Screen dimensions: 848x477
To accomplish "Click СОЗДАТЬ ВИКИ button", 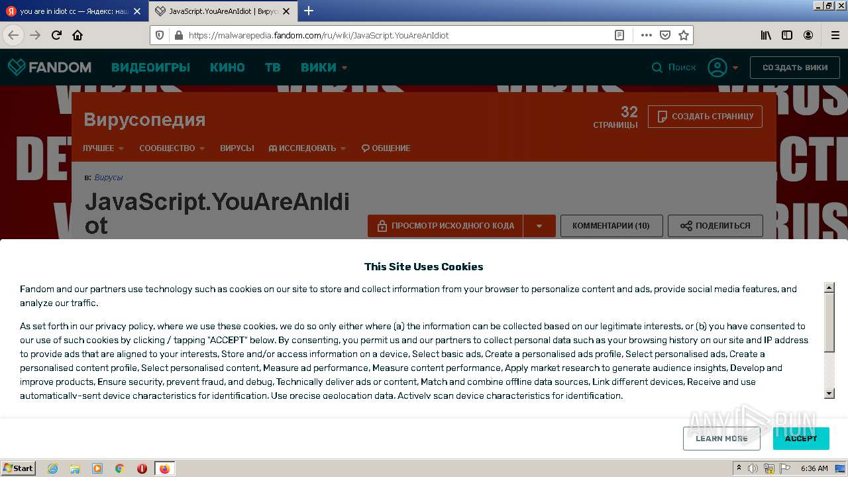I will point(795,68).
